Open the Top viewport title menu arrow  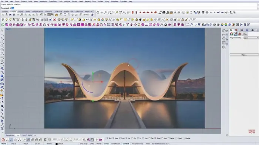click(x=10, y=29)
